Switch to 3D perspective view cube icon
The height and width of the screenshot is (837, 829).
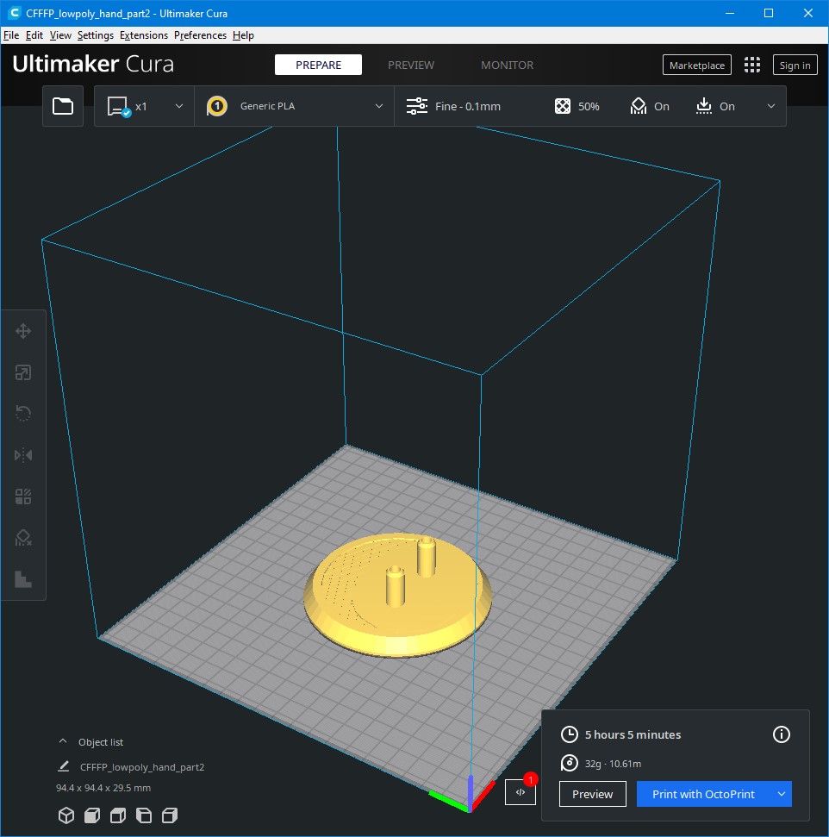point(66,815)
